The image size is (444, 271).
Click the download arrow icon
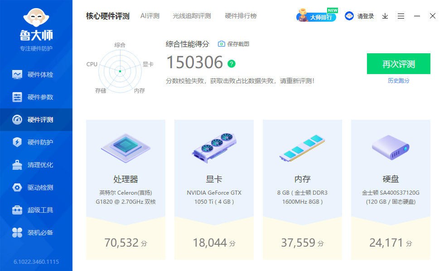coord(385,16)
